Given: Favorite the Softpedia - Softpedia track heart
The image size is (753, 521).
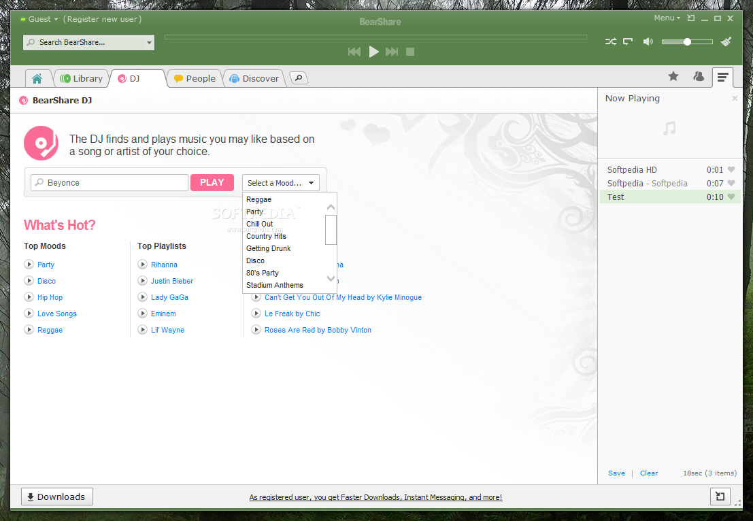Looking at the screenshot, I should 731,183.
